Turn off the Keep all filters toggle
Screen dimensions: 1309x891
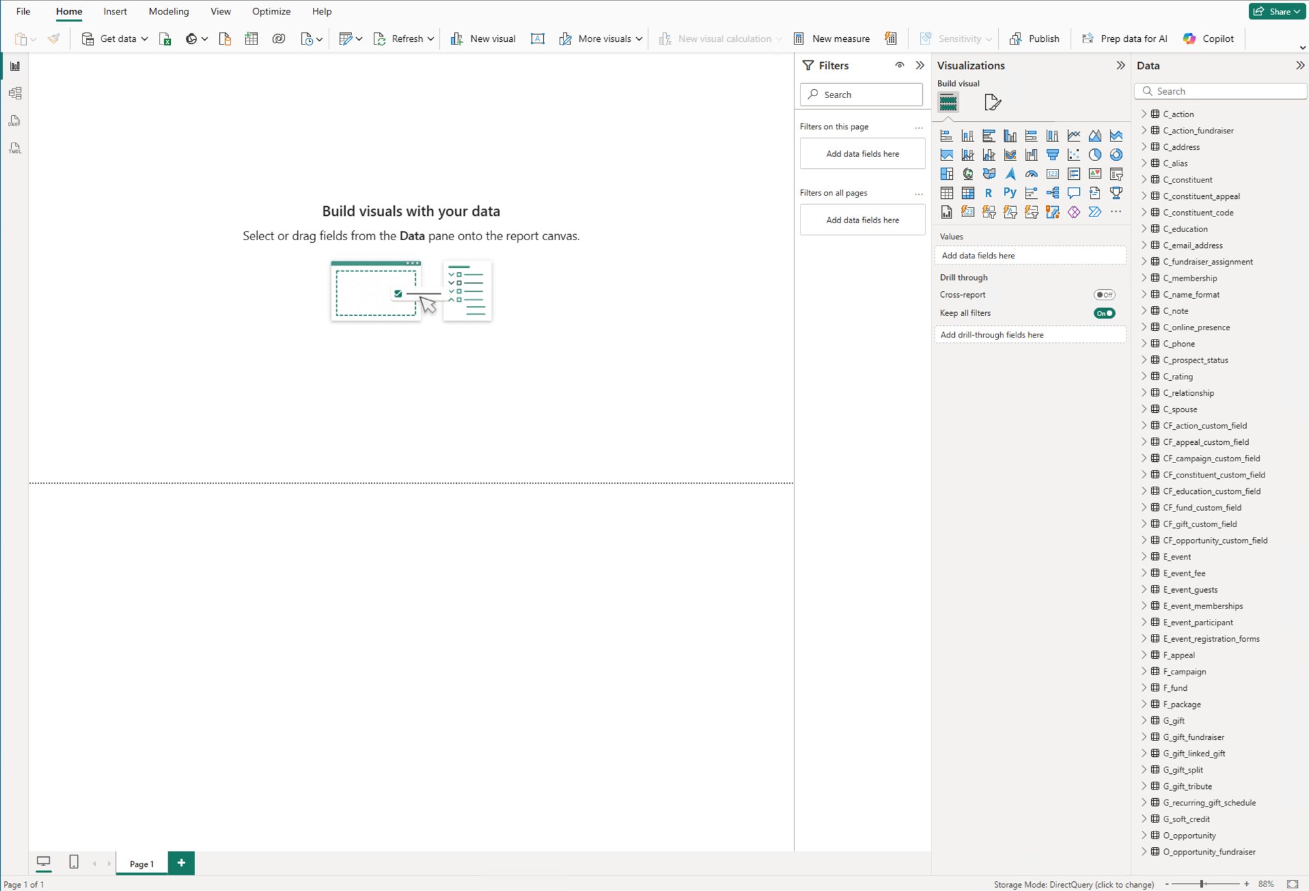tap(1103, 313)
